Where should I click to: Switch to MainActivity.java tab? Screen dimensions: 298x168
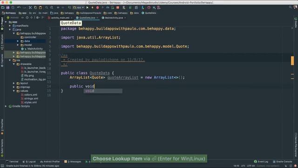(114, 18)
